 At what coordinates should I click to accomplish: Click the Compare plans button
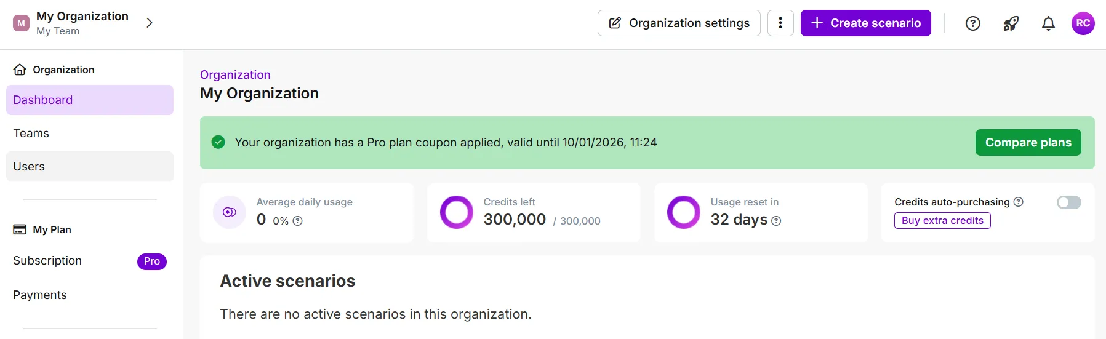1028,143
